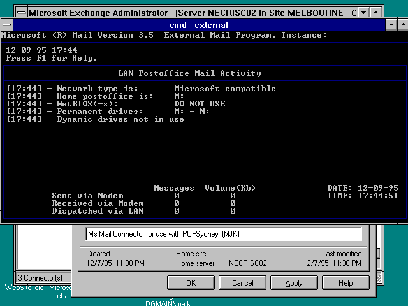Click the Last modified 12/7/95 11:30 PM value
The image size is (408, 306).
[332, 263]
